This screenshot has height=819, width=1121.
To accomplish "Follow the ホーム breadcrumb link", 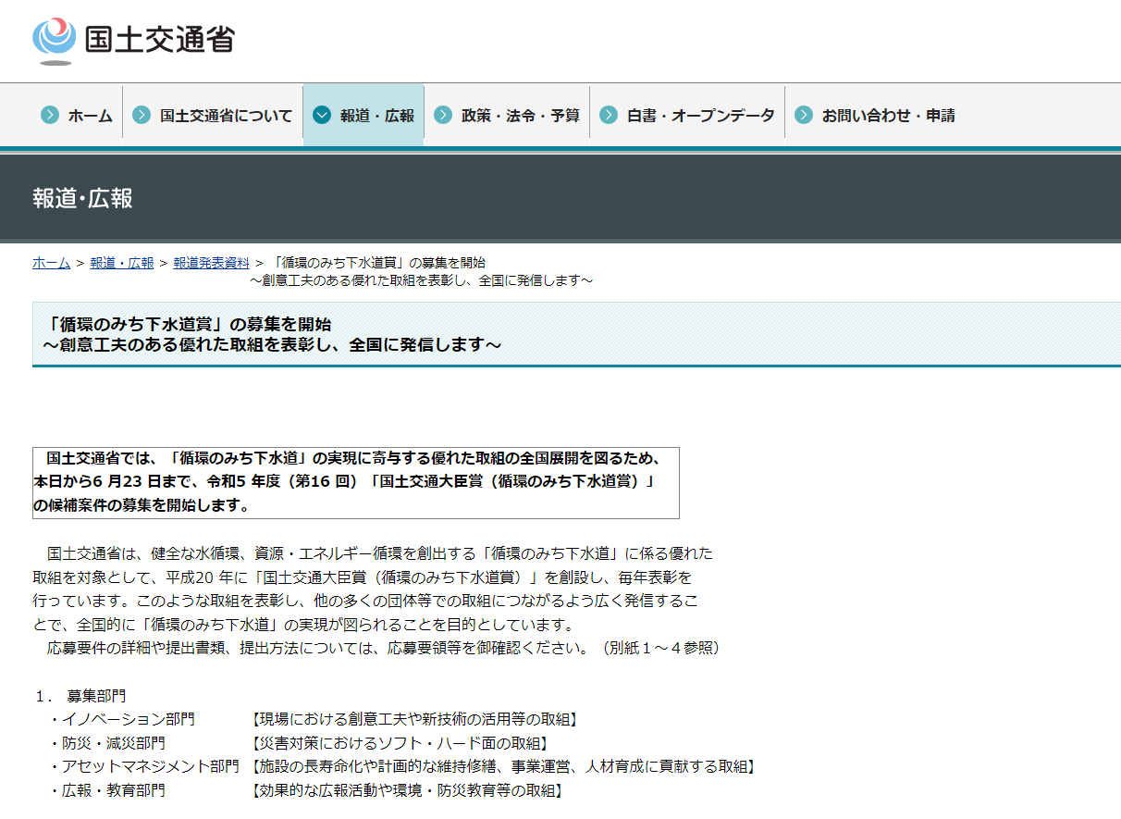I will (51, 263).
